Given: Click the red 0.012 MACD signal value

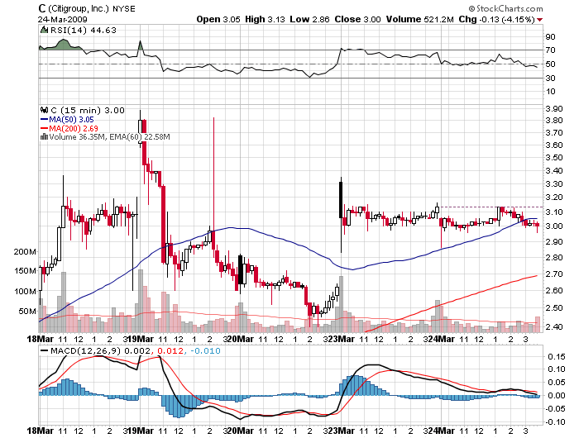Looking at the screenshot, I should coord(170,350).
